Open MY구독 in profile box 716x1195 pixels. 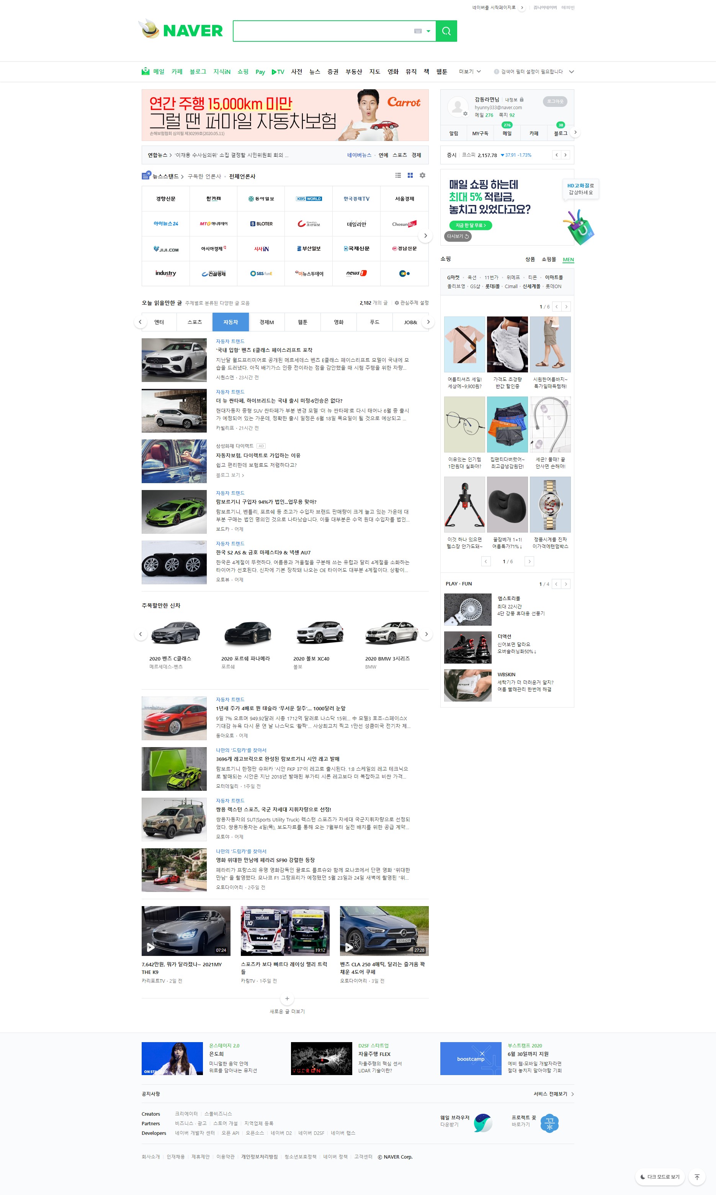480,133
